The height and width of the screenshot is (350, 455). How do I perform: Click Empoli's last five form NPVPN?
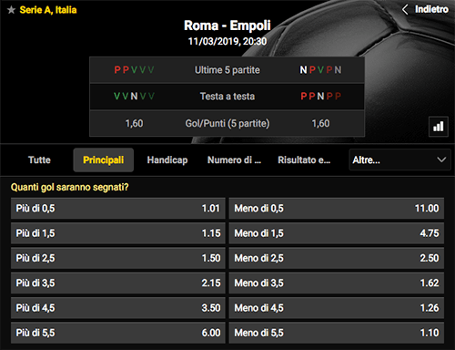point(320,70)
